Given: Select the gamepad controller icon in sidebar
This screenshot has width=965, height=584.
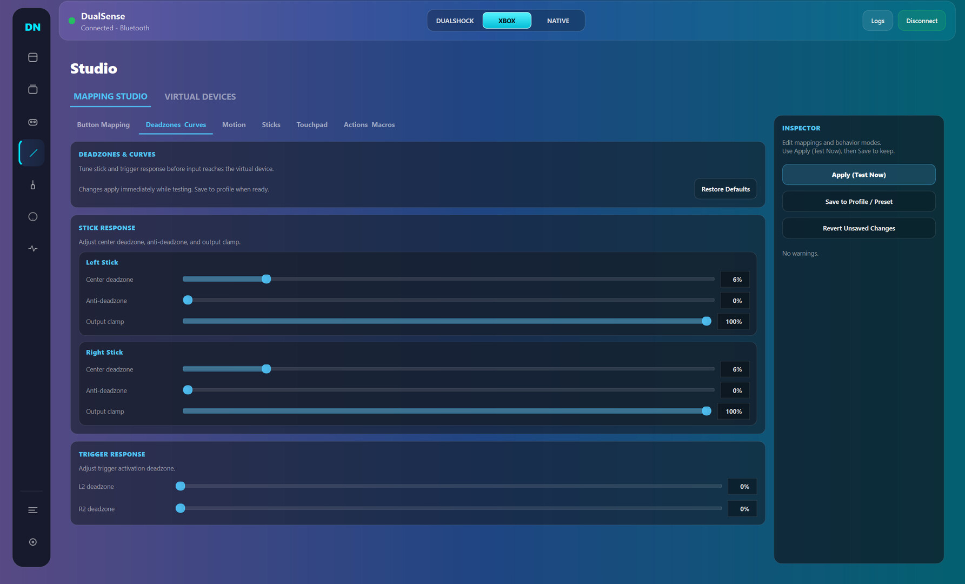Looking at the screenshot, I should [32, 122].
